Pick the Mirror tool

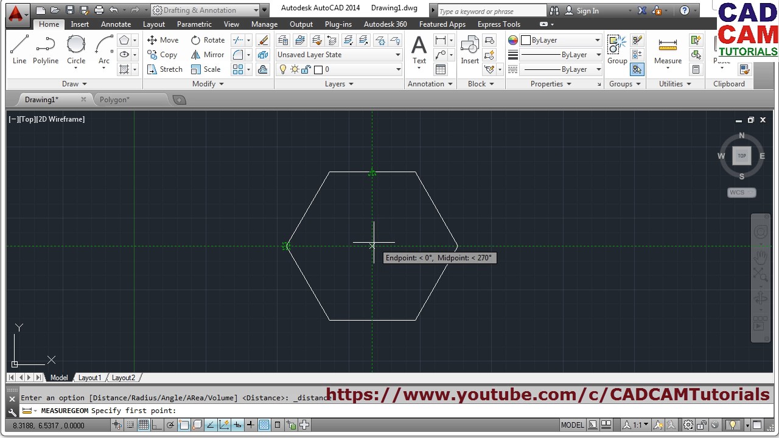tap(207, 55)
